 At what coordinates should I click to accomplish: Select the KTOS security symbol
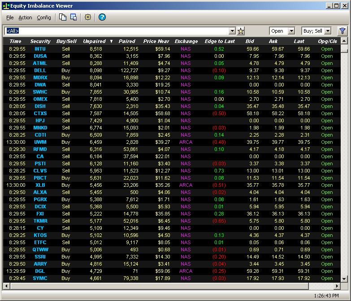(x=40, y=235)
